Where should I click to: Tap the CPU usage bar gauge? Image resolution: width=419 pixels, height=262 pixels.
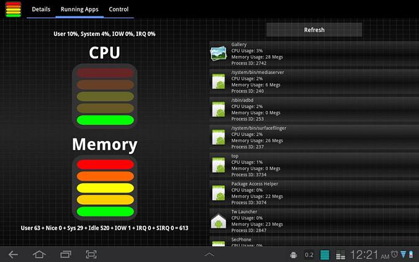(x=104, y=96)
